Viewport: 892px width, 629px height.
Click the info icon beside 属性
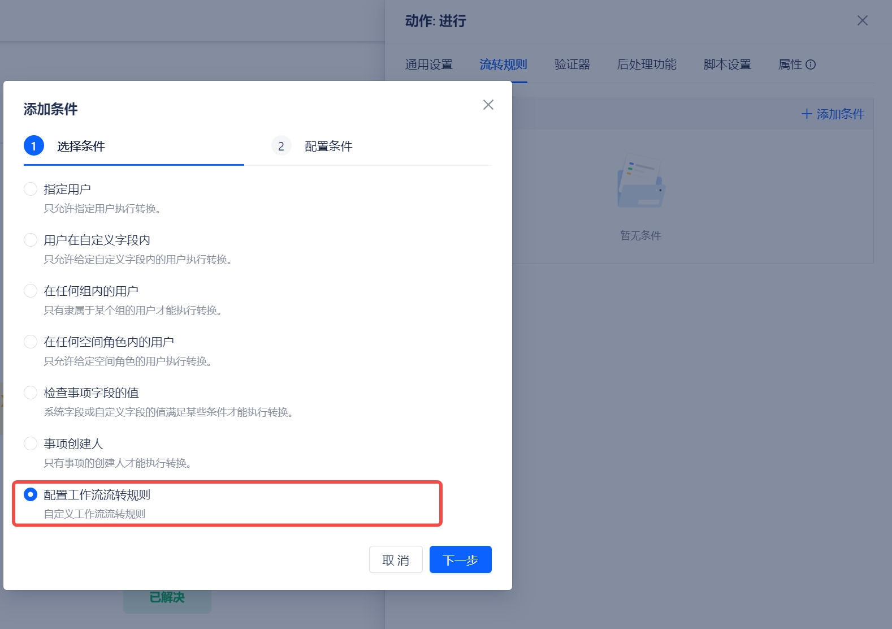pos(811,64)
